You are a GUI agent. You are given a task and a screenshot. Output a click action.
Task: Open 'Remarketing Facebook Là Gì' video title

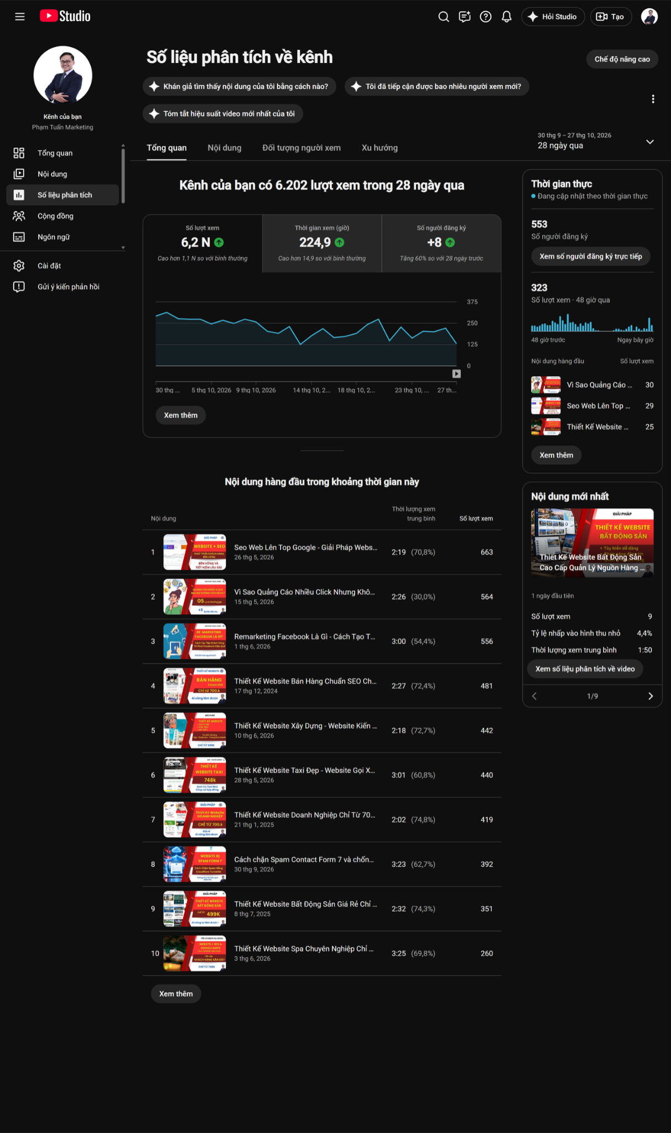click(305, 637)
